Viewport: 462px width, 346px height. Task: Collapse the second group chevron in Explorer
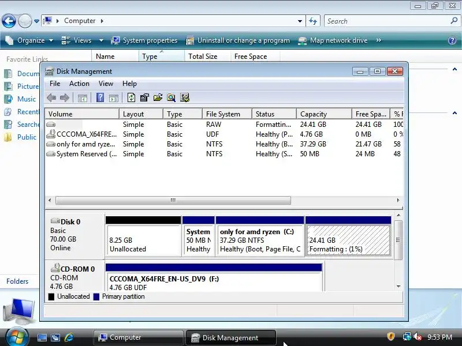pos(454,113)
